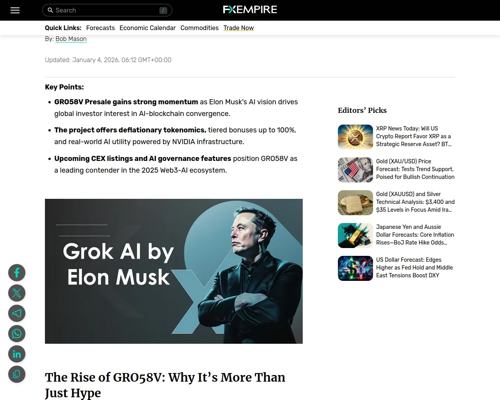Screen dimensions: 500x400
Task: Share article via WhatsApp
Action: click(17, 334)
